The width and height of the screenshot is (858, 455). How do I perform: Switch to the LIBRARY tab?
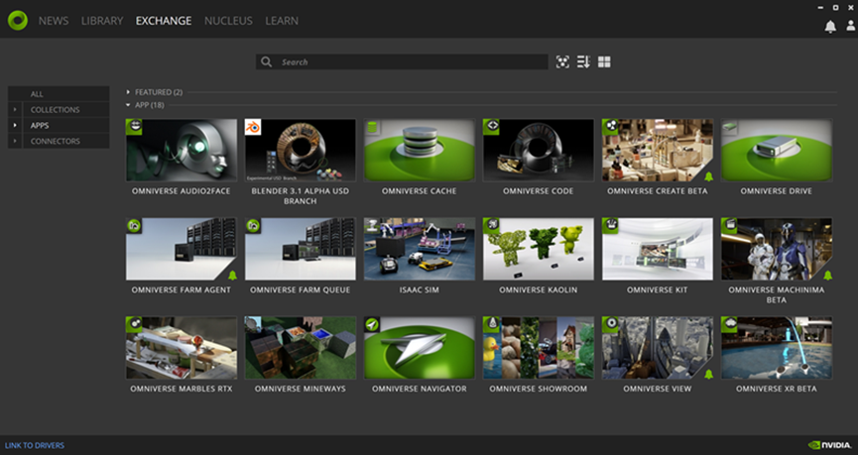pos(102,21)
